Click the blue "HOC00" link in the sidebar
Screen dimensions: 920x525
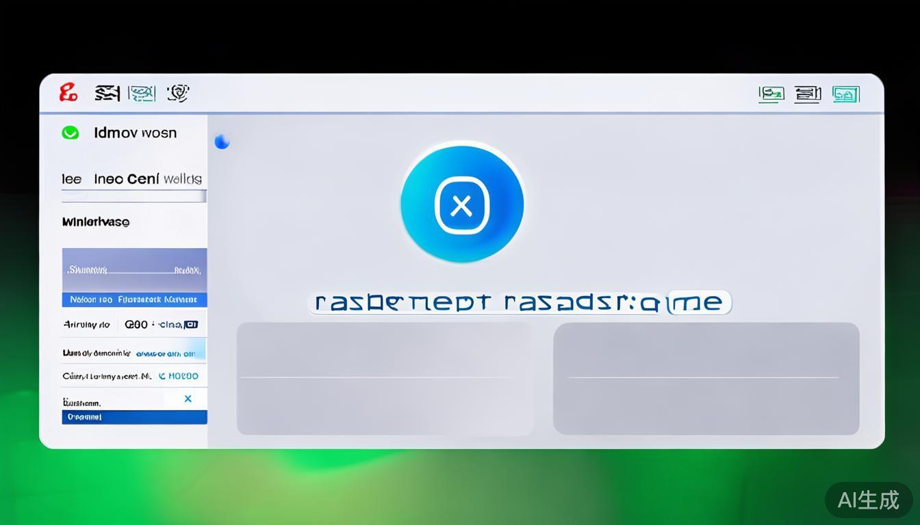(x=180, y=376)
